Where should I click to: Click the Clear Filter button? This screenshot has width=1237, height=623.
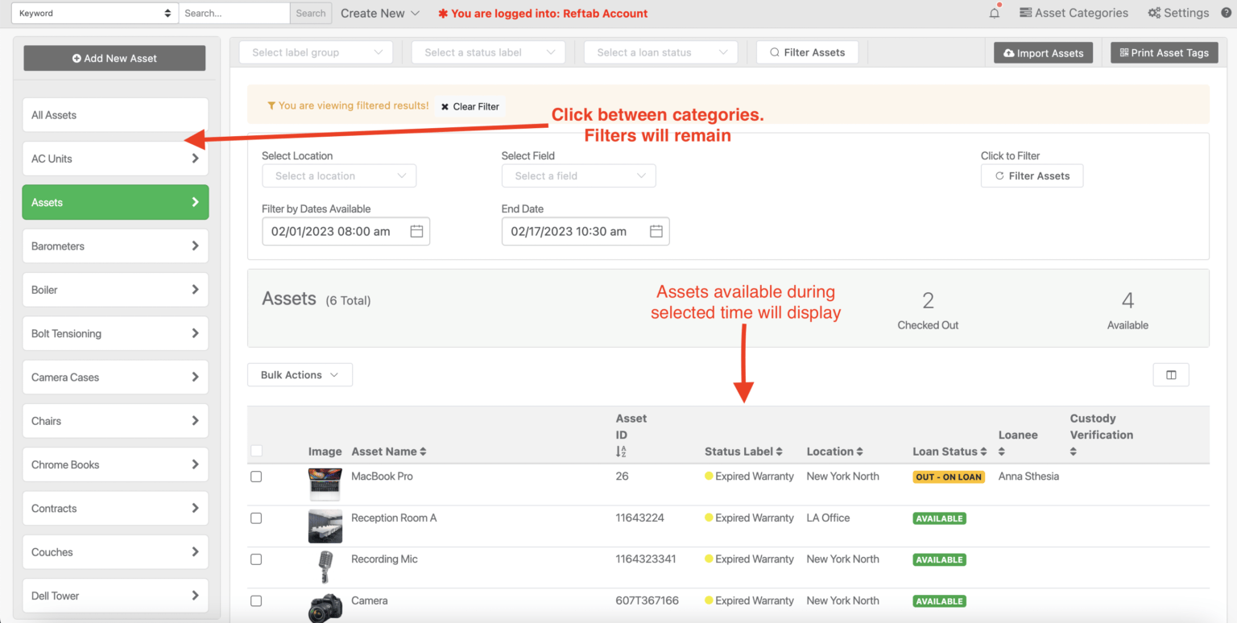pos(470,106)
